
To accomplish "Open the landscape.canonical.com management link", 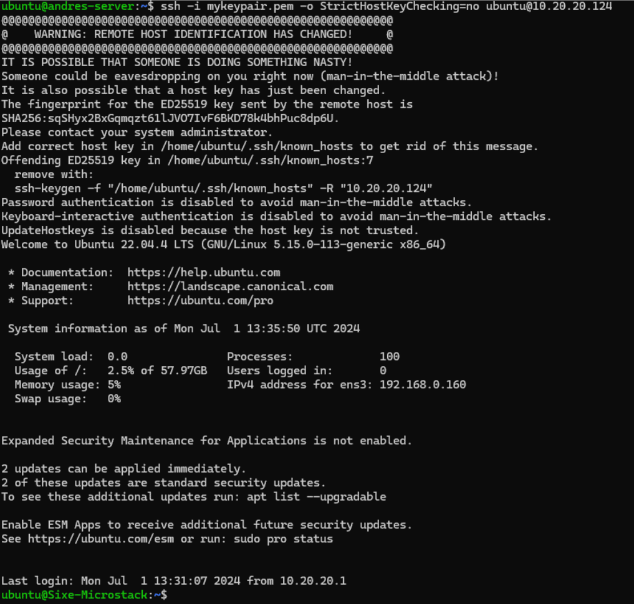I will (230, 286).
